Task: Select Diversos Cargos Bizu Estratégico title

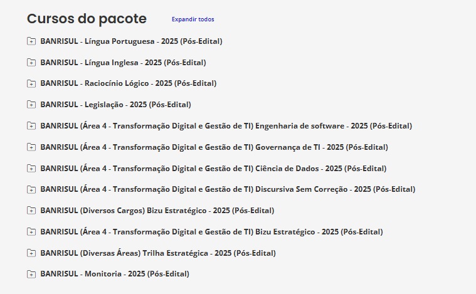Action: pos(157,211)
